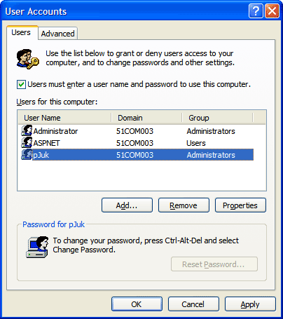Open Properties for selected user

(240, 205)
